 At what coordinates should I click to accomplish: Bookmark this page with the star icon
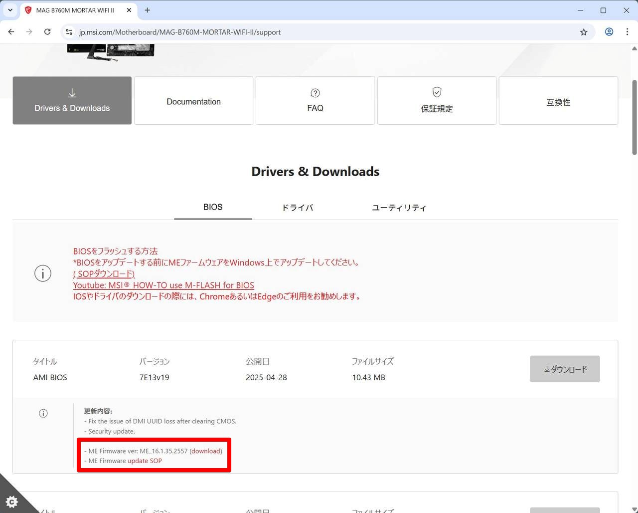click(584, 32)
